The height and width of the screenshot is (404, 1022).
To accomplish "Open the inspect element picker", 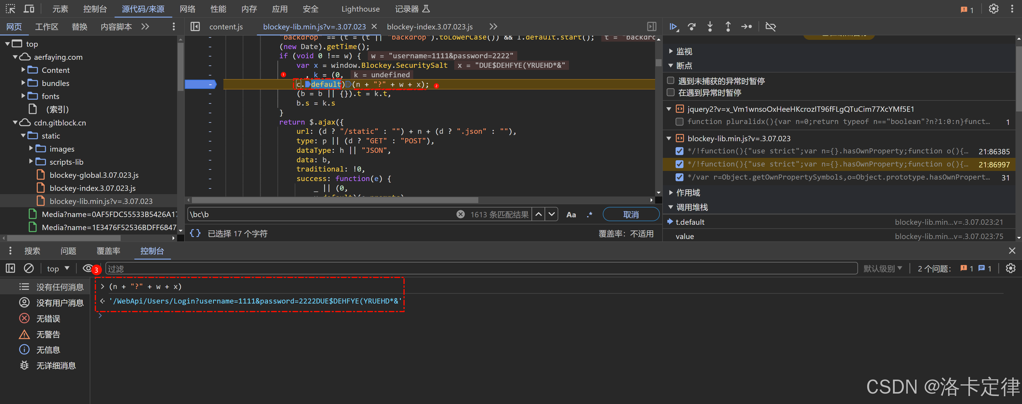I will (x=10, y=9).
